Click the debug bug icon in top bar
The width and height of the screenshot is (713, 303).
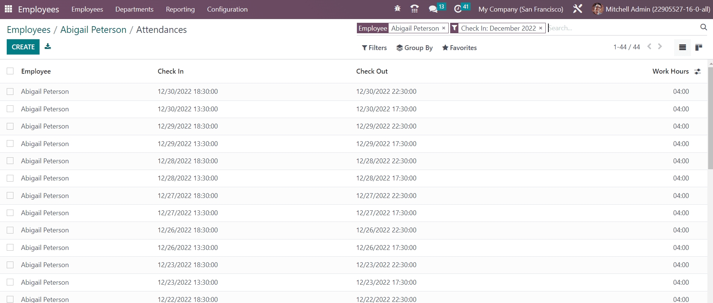click(x=397, y=9)
